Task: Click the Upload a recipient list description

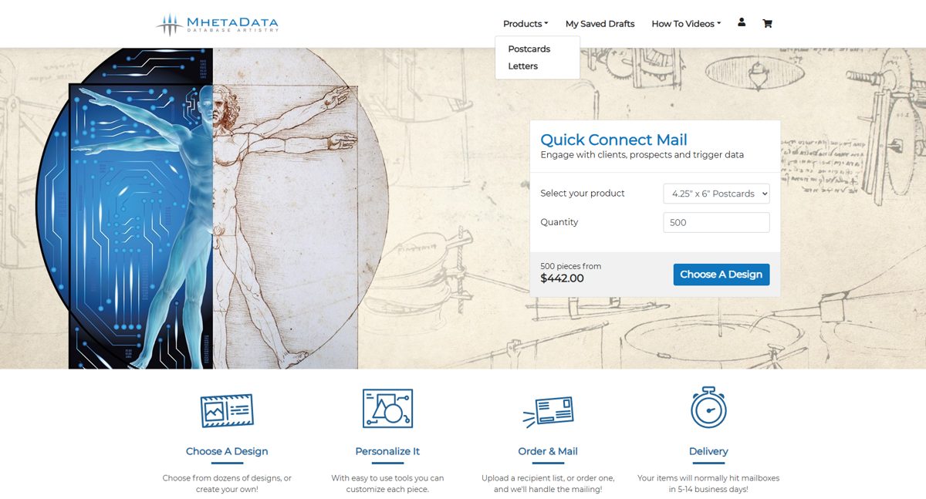Action: (x=548, y=484)
